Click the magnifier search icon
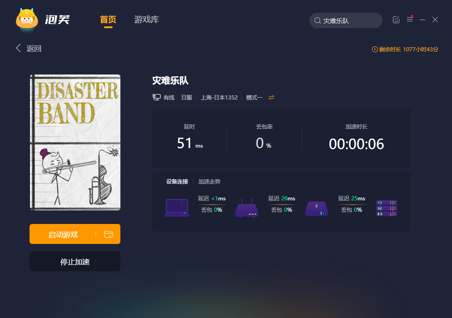This screenshot has height=318, width=452. tap(318, 20)
